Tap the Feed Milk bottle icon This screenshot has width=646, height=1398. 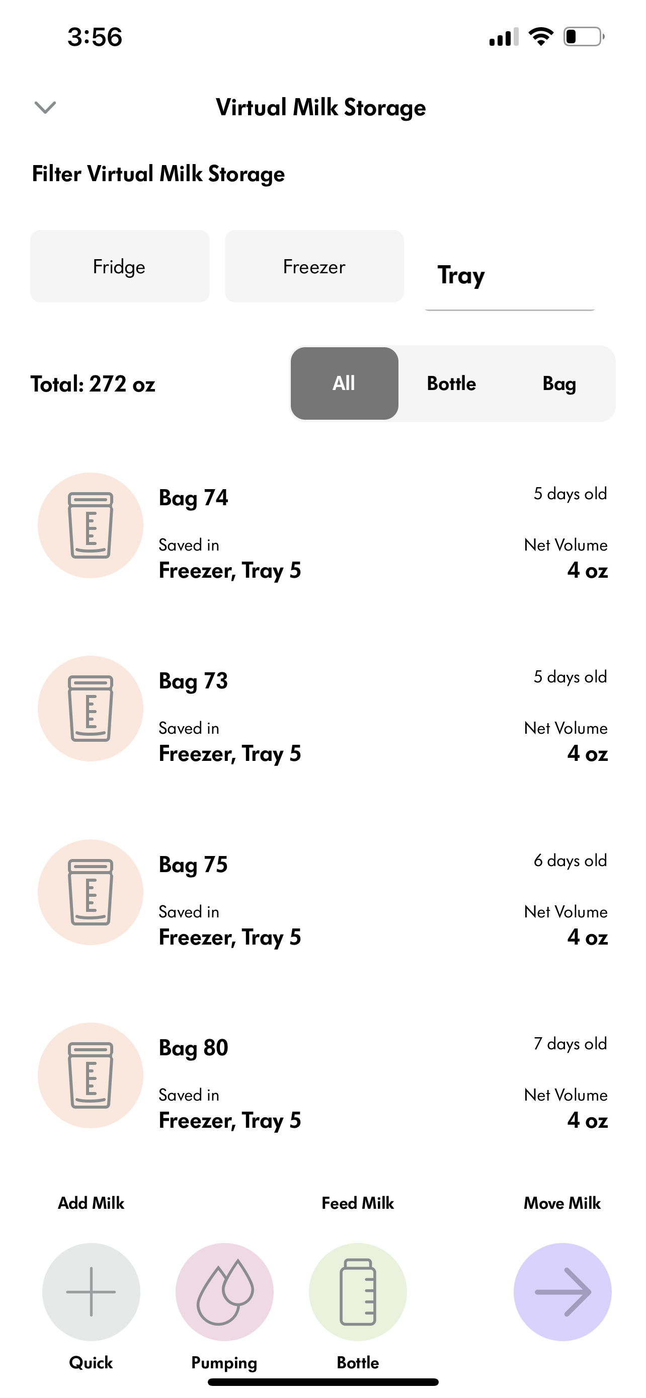[x=358, y=1292]
